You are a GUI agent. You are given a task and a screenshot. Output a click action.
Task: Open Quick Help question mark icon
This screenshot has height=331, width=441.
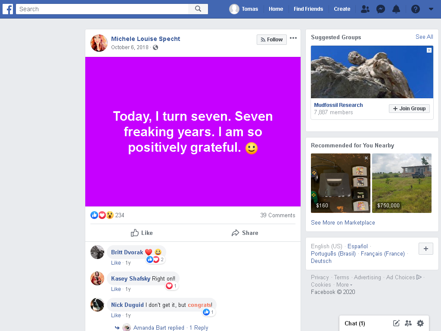(416, 9)
